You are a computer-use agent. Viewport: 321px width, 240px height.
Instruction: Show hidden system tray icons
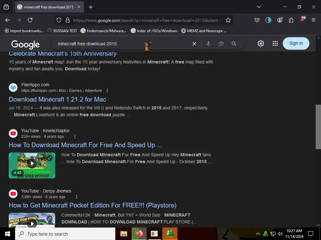258,234
